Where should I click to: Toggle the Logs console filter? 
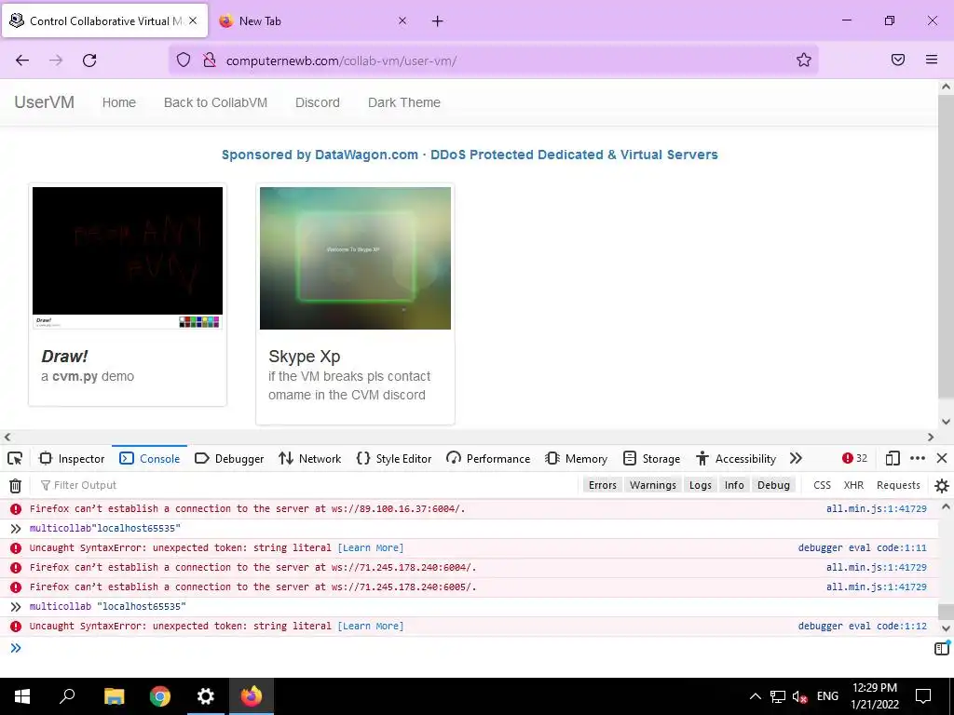click(x=701, y=485)
